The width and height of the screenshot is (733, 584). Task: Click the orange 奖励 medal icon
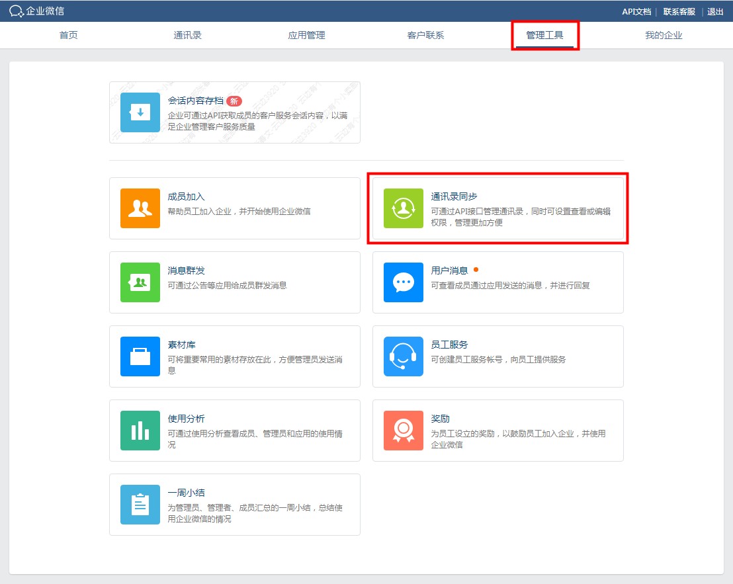(x=404, y=431)
